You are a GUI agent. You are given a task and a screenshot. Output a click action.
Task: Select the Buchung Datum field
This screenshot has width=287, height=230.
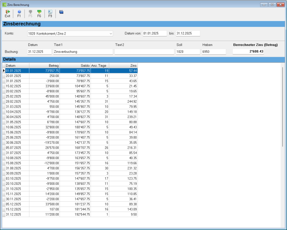39,52
